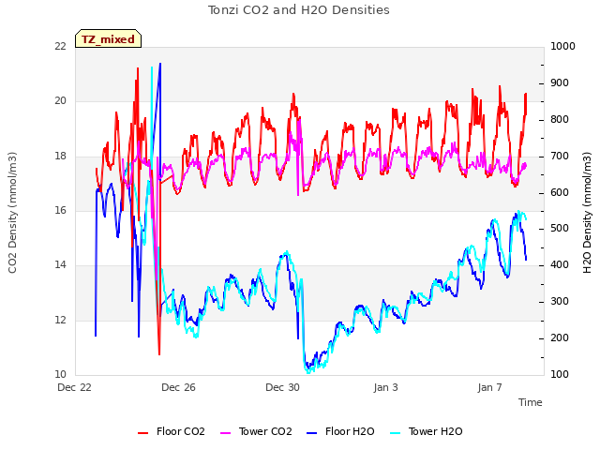The height and width of the screenshot is (450, 600).
Task: Click the 400 value on H2O axis
Action: tap(560, 264)
